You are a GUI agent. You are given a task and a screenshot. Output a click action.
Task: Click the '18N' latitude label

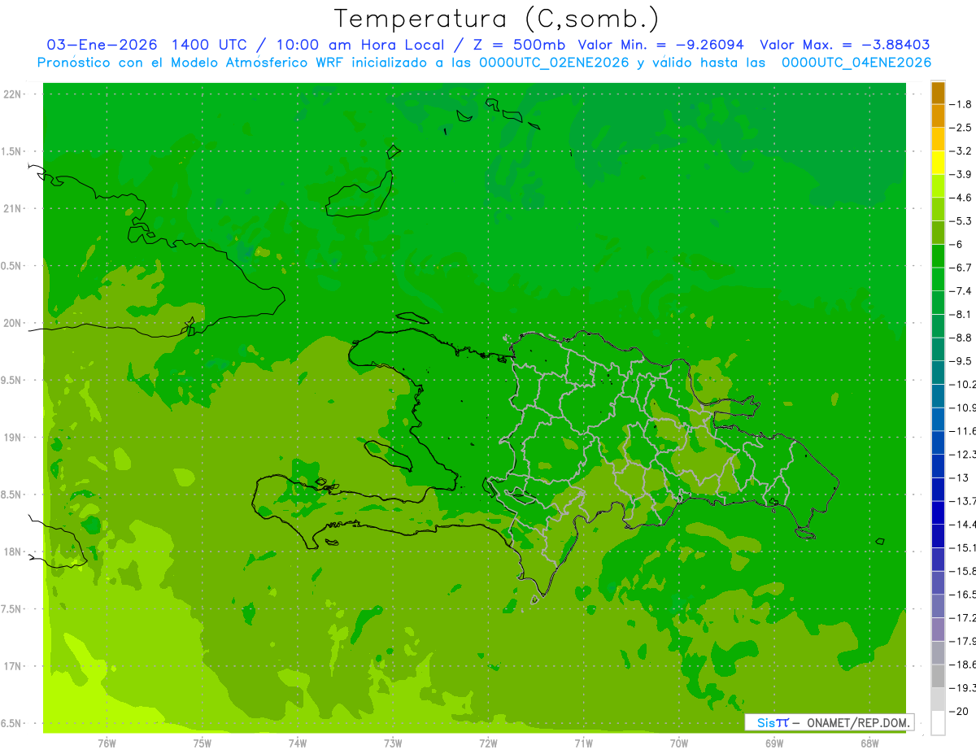point(13,551)
